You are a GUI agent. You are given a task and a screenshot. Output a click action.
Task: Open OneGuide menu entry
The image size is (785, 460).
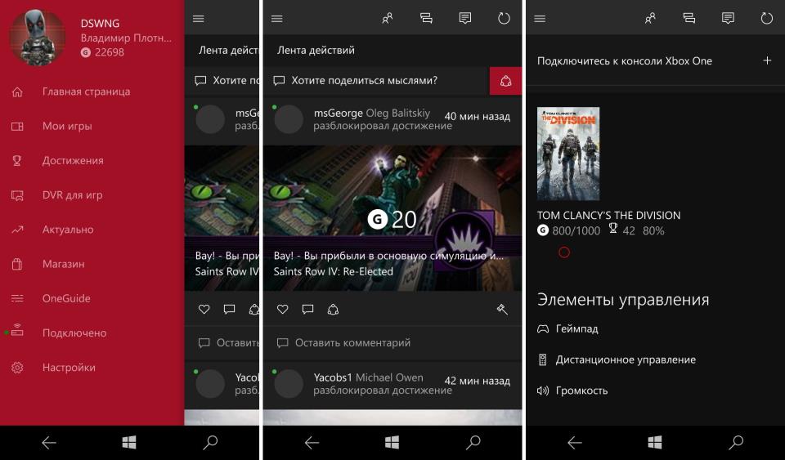coord(66,298)
